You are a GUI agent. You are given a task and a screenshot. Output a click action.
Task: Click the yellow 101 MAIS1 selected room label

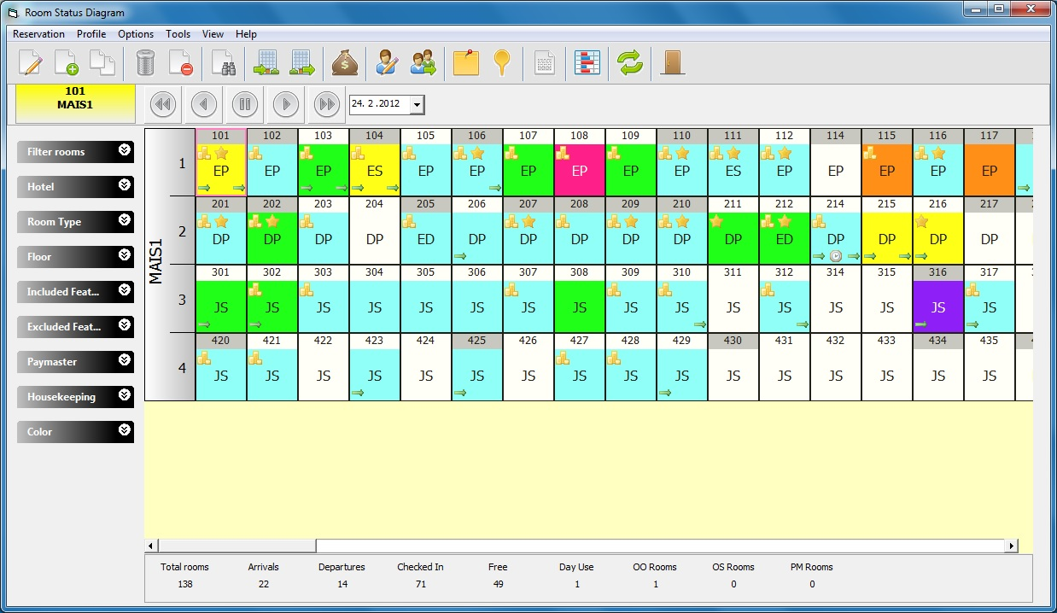(x=75, y=103)
